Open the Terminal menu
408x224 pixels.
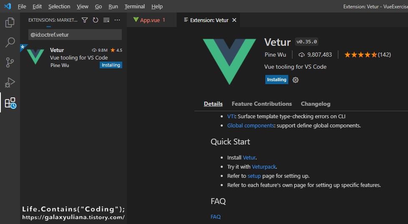(x=134, y=7)
